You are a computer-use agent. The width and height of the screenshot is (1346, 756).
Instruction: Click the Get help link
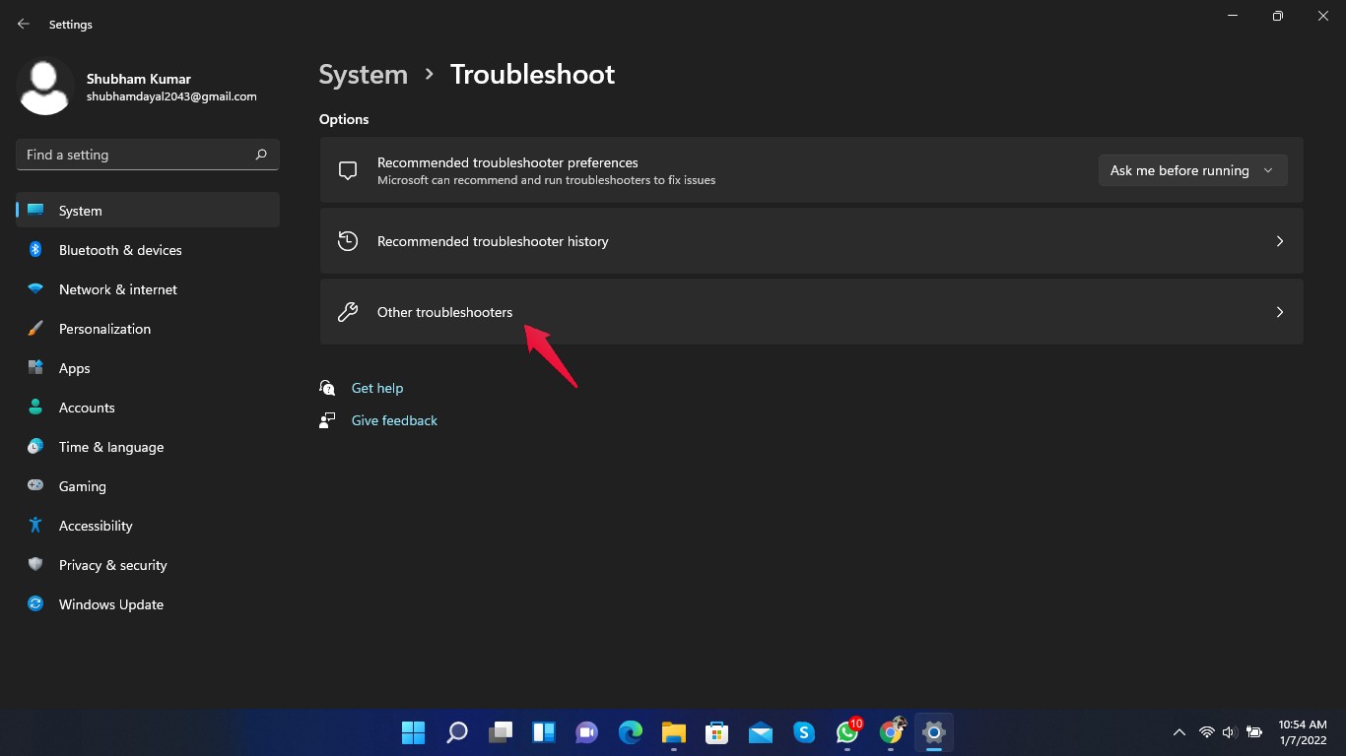point(377,388)
